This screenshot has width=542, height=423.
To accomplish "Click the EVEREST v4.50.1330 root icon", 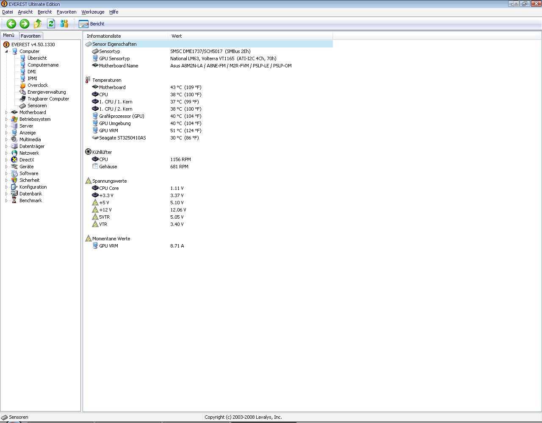I will [6, 45].
